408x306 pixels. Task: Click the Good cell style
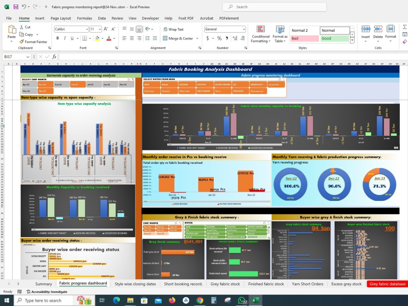point(335,37)
